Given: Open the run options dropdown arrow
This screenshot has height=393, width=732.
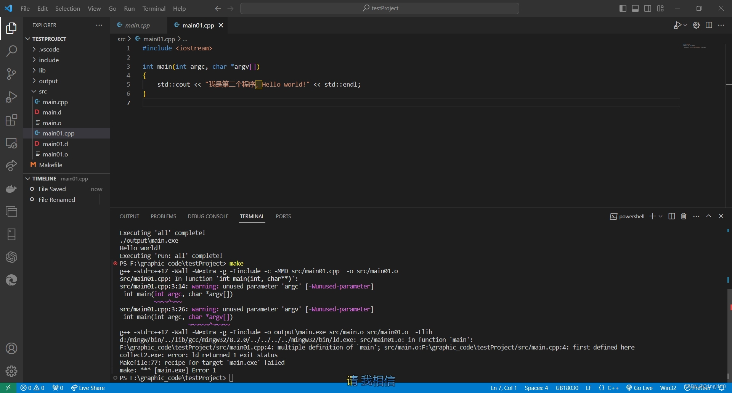Looking at the screenshot, I should (685, 25).
